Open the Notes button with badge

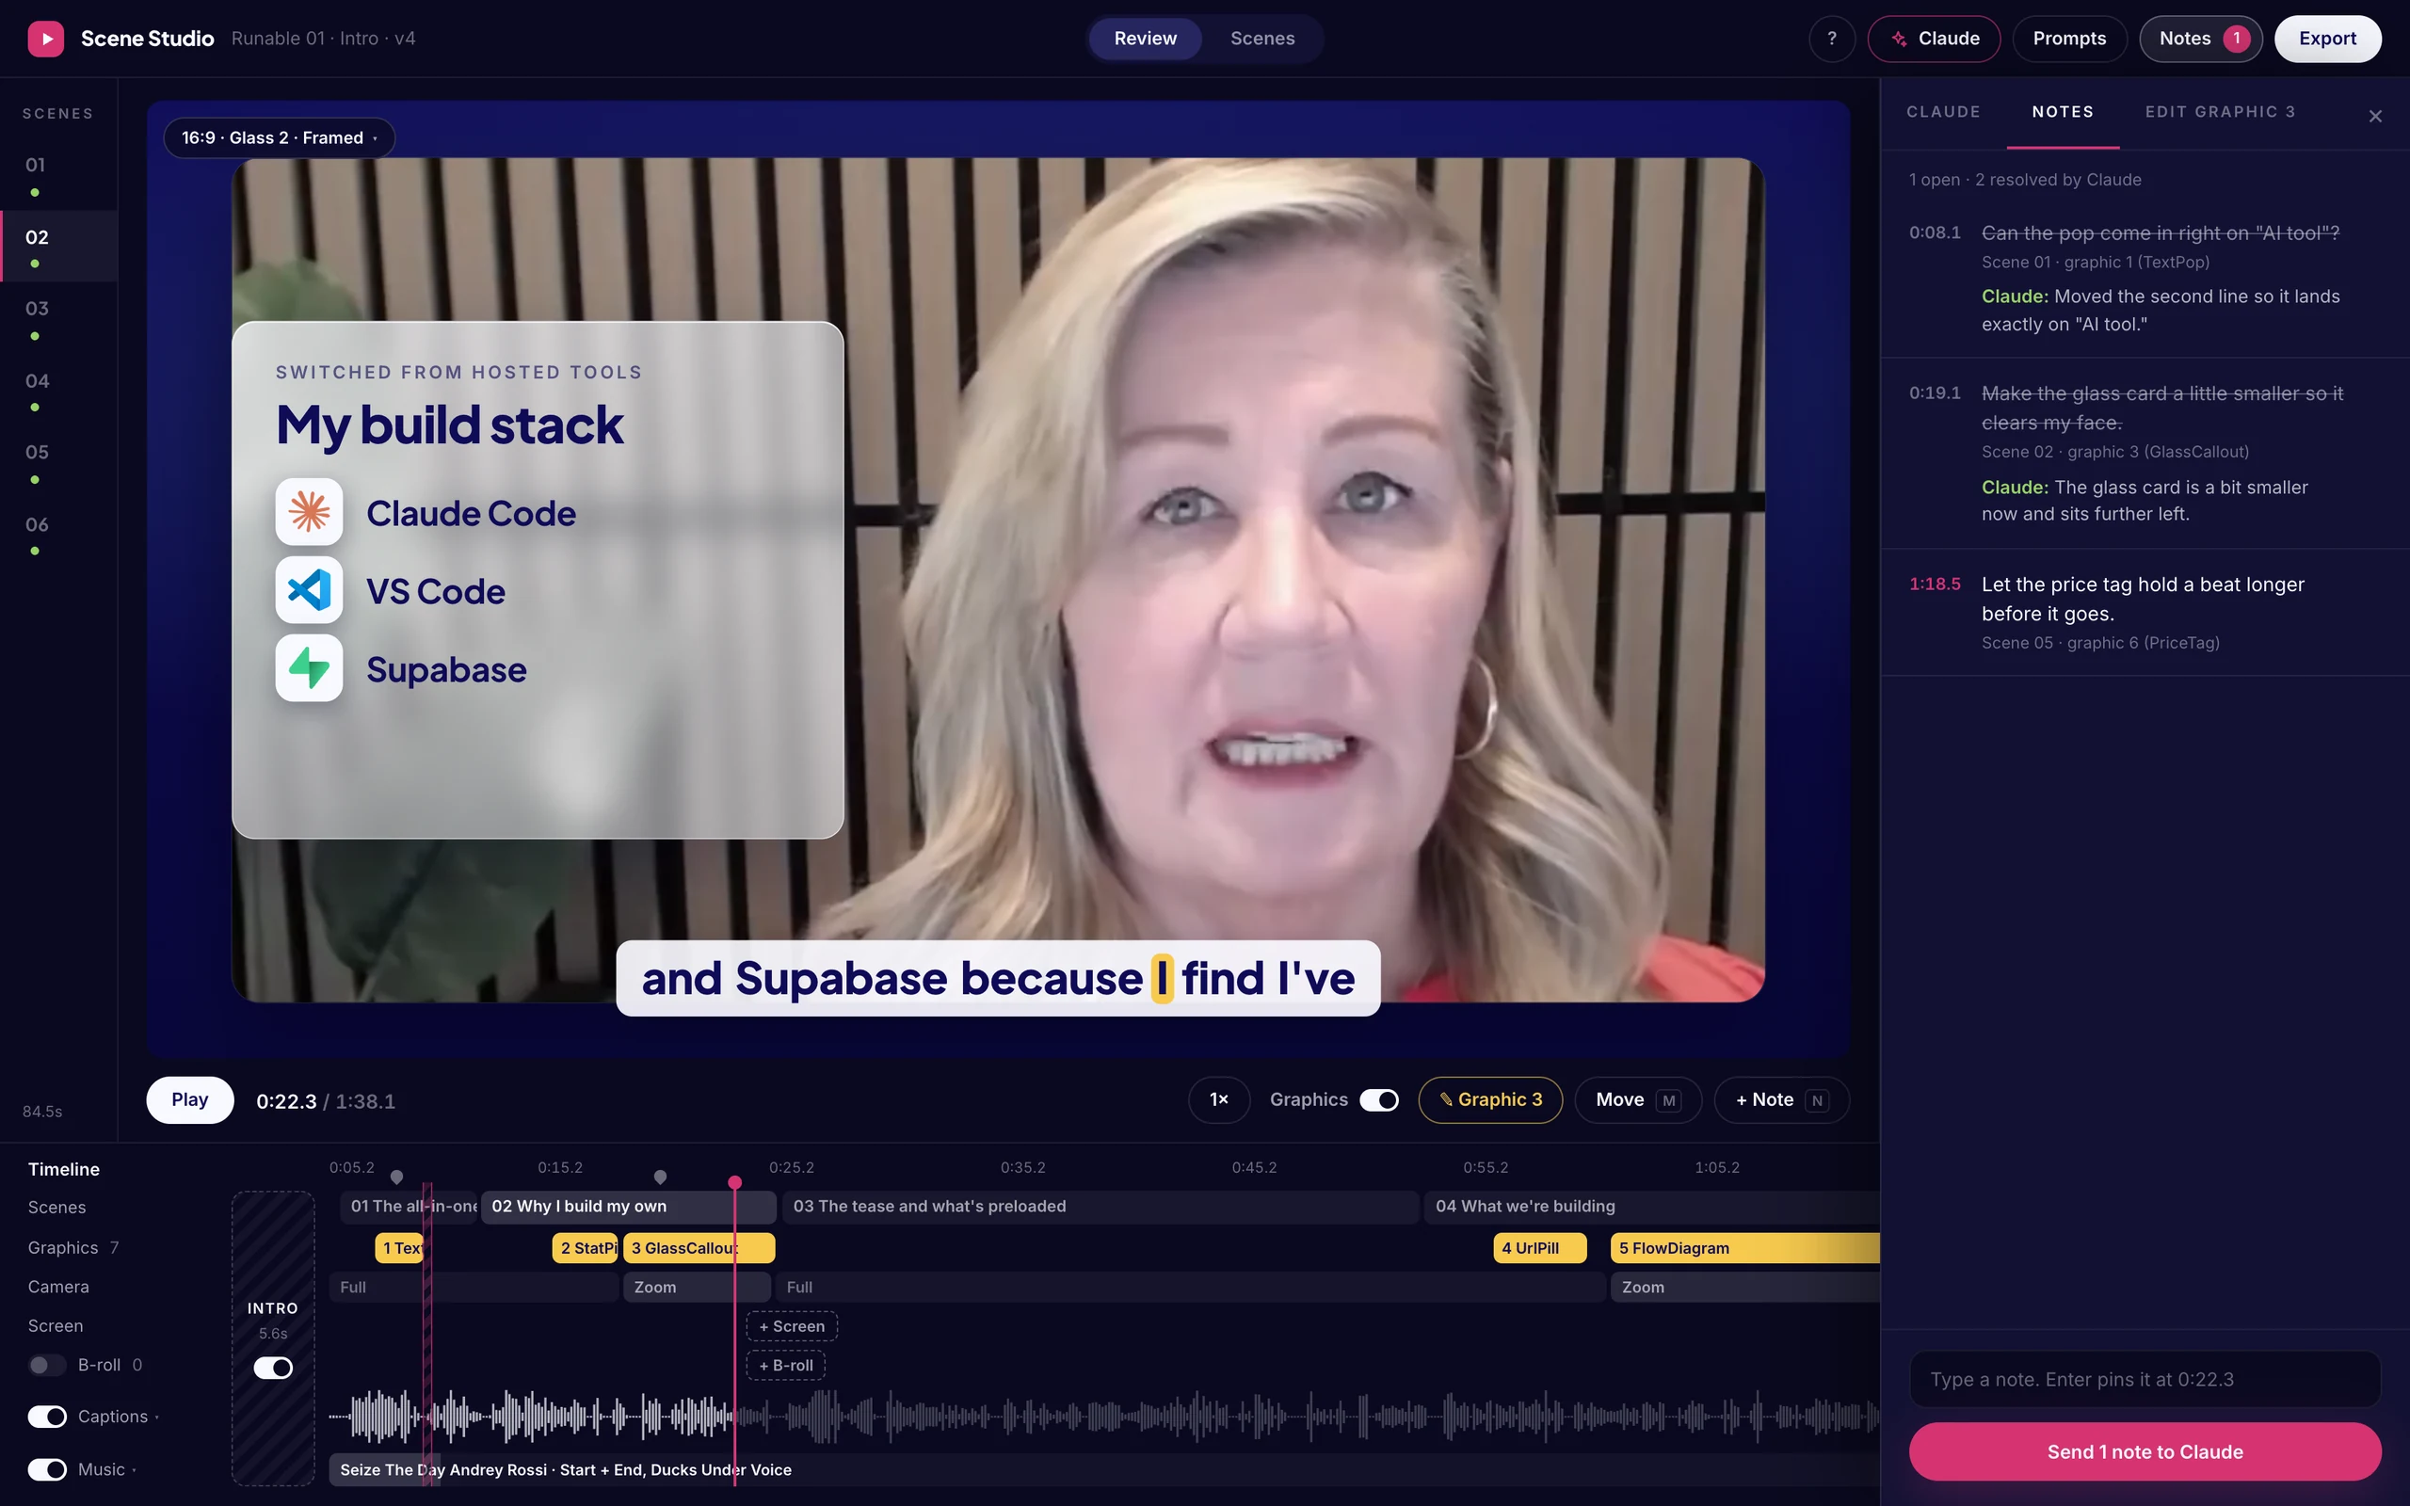(x=2201, y=39)
